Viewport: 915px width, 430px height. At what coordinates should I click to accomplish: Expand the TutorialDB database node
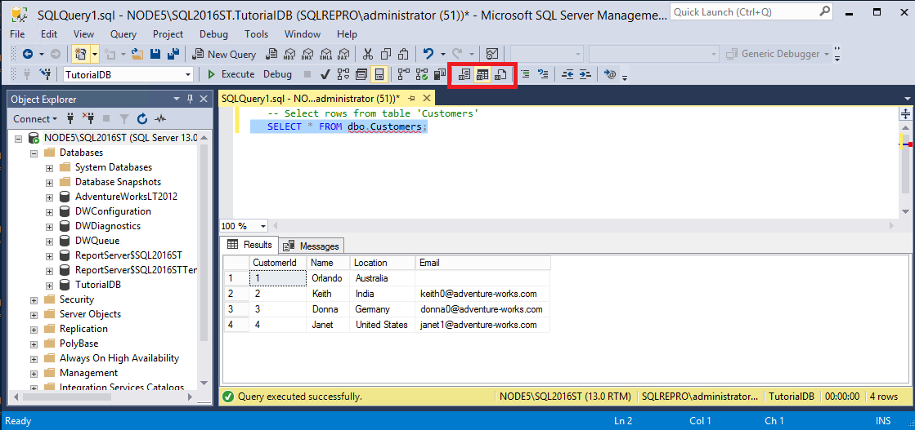[x=49, y=285]
